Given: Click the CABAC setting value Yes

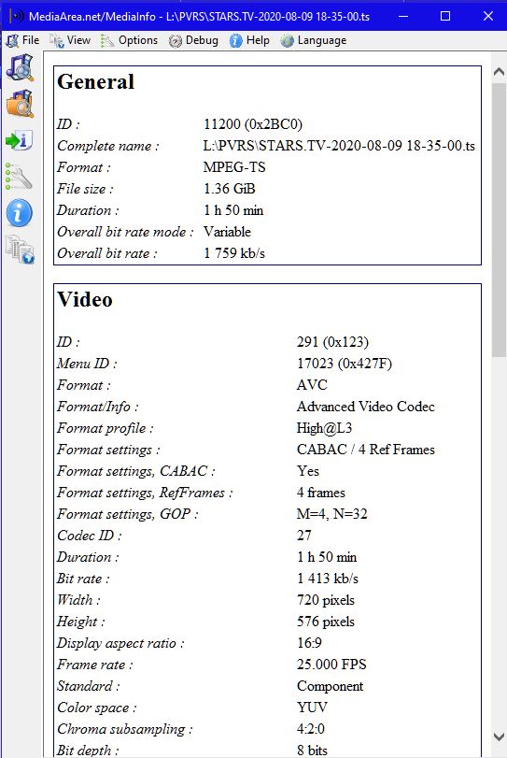Looking at the screenshot, I should [308, 471].
